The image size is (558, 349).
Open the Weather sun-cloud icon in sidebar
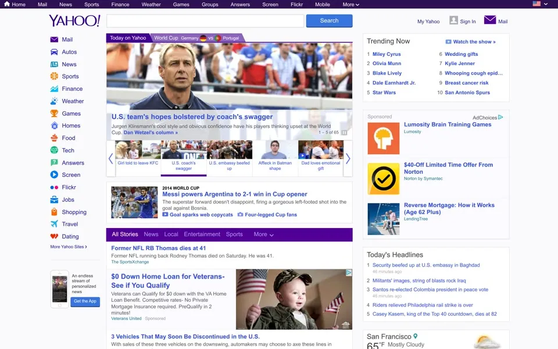coord(54,101)
